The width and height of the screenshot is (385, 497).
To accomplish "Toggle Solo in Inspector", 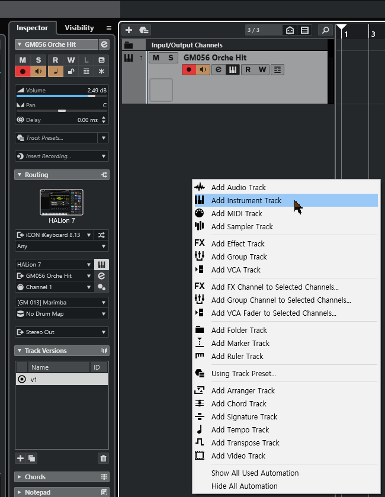I will pos(38,60).
